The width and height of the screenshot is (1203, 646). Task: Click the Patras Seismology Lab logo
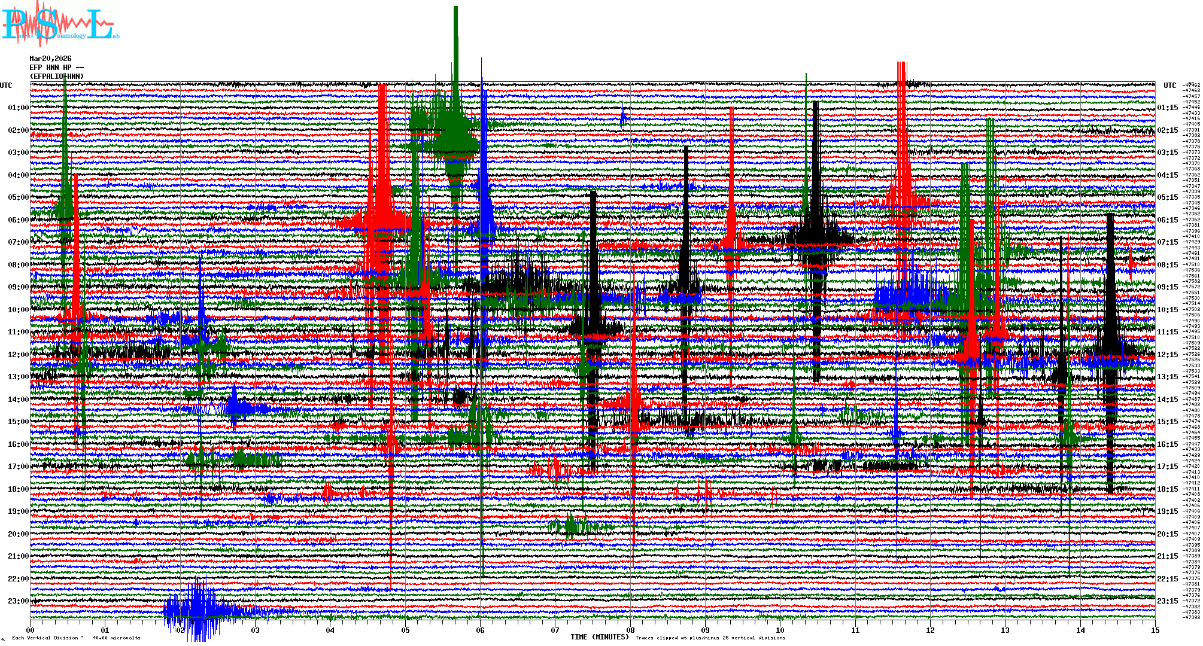pos(60,24)
